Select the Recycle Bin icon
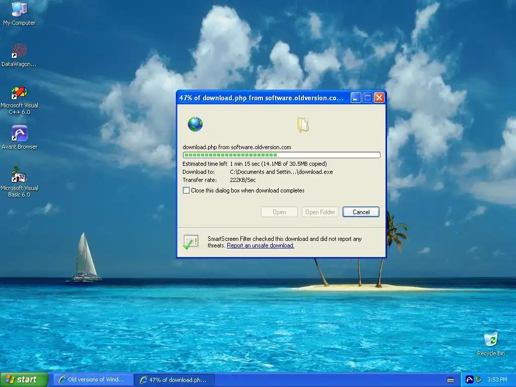The height and width of the screenshot is (387, 516). click(x=491, y=344)
